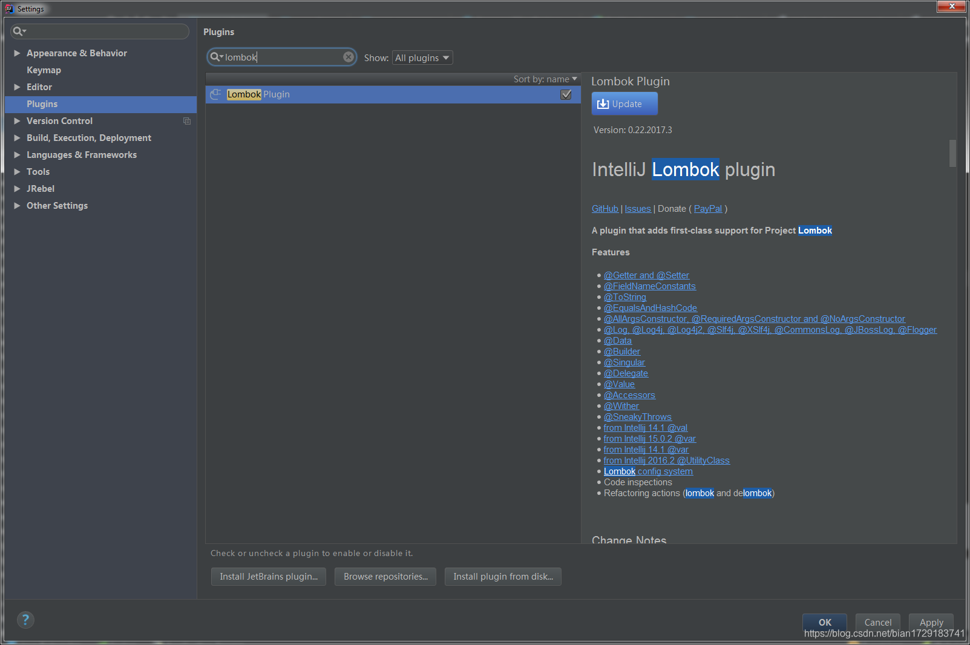
Task: Expand Languages & Frameworks node
Action: pyautogui.click(x=17, y=155)
